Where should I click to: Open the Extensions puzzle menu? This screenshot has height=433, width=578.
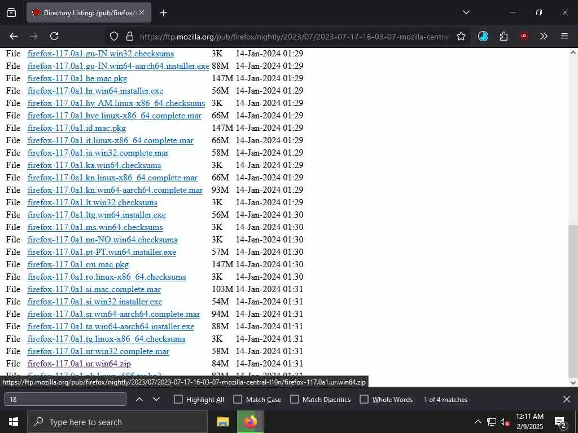(503, 36)
